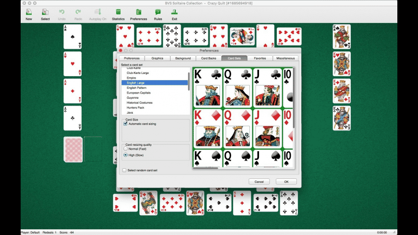Toggle Autoplay On toolbar icon
Image resolution: width=418 pixels, height=235 pixels.
point(98,15)
